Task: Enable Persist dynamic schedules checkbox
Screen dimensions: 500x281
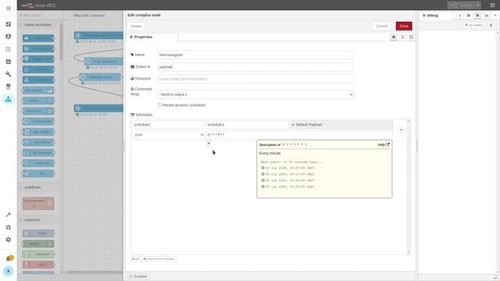Action: pos(159,105)
